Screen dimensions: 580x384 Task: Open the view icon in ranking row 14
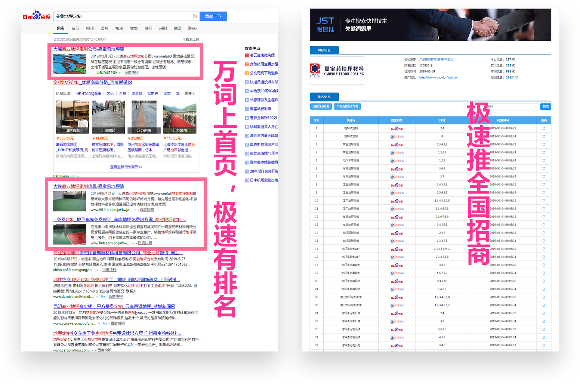click(x=544, y=233)
